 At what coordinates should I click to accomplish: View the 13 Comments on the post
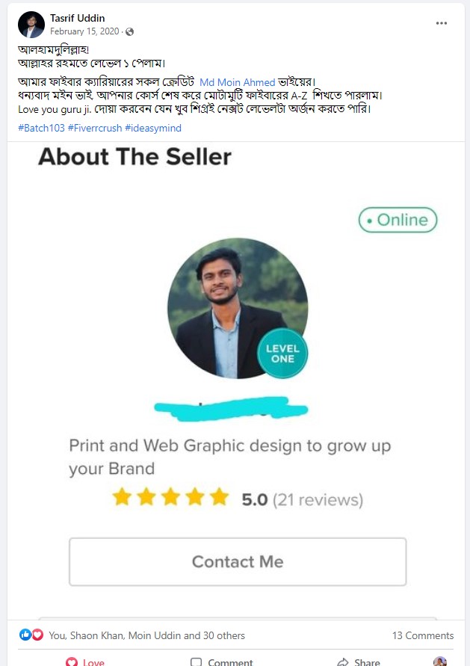point(422,635)
